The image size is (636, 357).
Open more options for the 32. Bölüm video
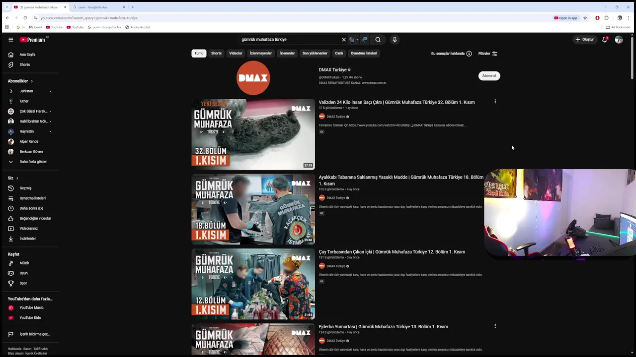(x=495, y=102)
